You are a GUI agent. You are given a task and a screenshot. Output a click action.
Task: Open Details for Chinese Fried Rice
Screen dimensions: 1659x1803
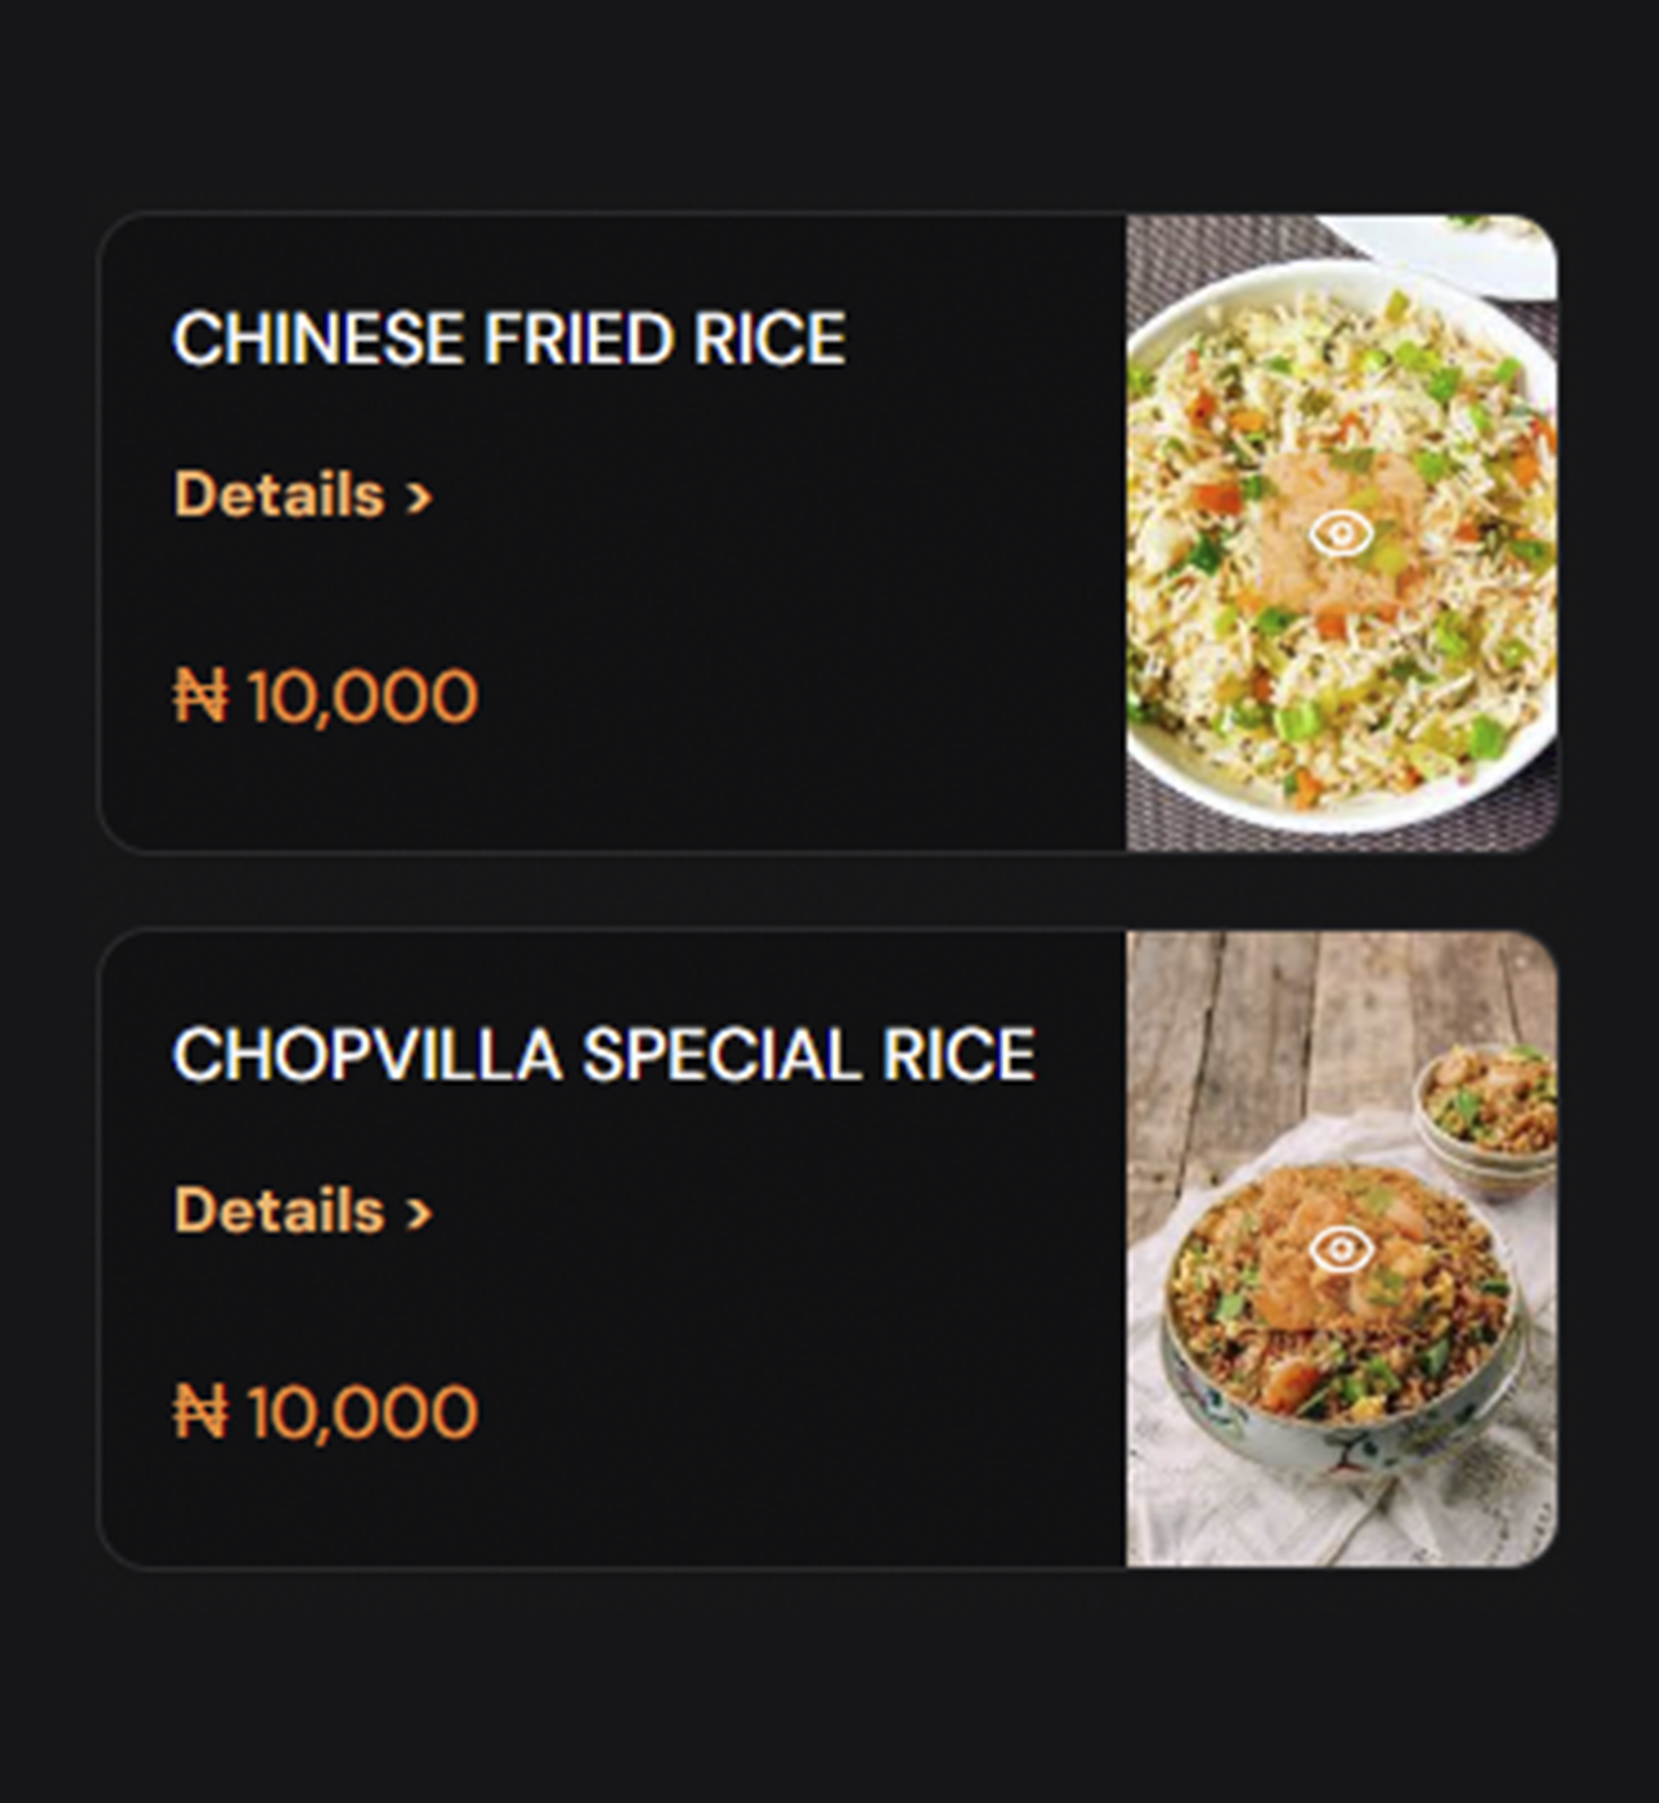279,495
